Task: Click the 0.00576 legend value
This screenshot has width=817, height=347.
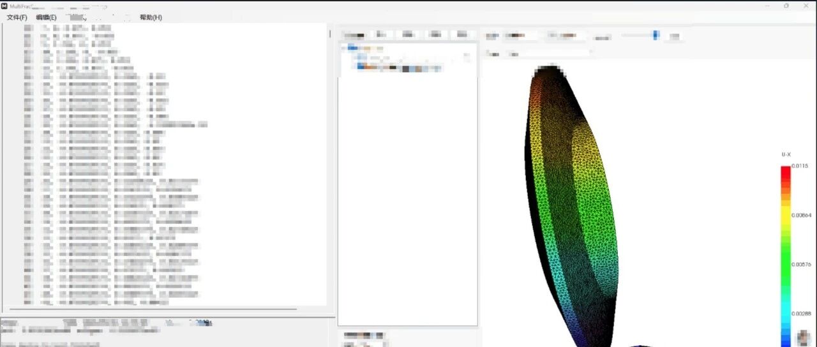Action: 802,265
